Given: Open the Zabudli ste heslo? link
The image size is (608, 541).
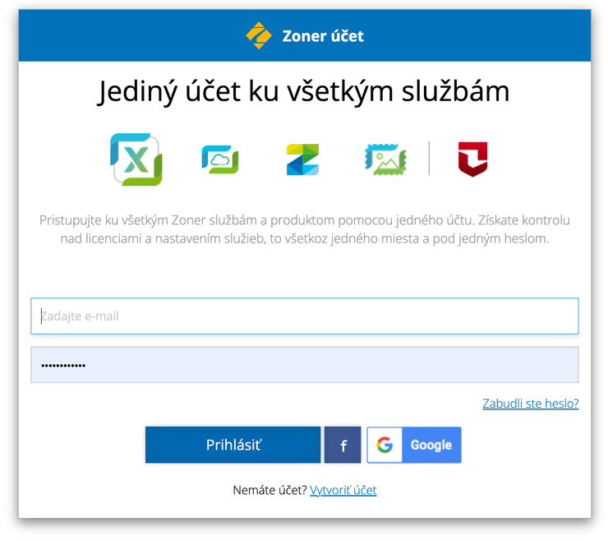Looking at the screenshot, I should coord(531,404).
